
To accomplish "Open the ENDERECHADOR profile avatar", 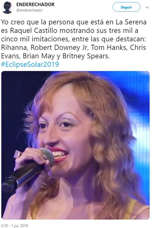I will point(7,7).
